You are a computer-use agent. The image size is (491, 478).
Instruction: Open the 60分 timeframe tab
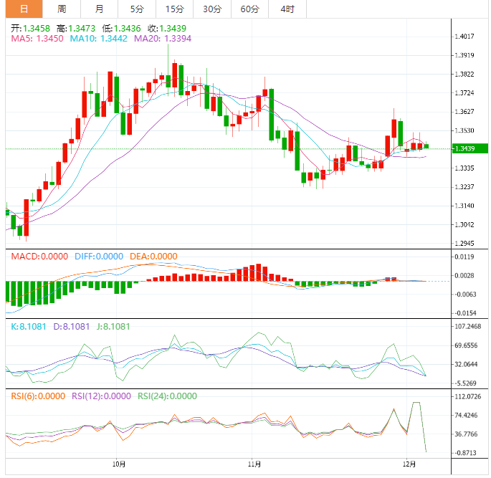point(249,9)
